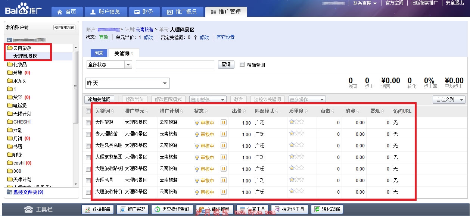The image size is (470, 216).
Task: Enable the 精确查询 checkbox
Action: point(242,65)
